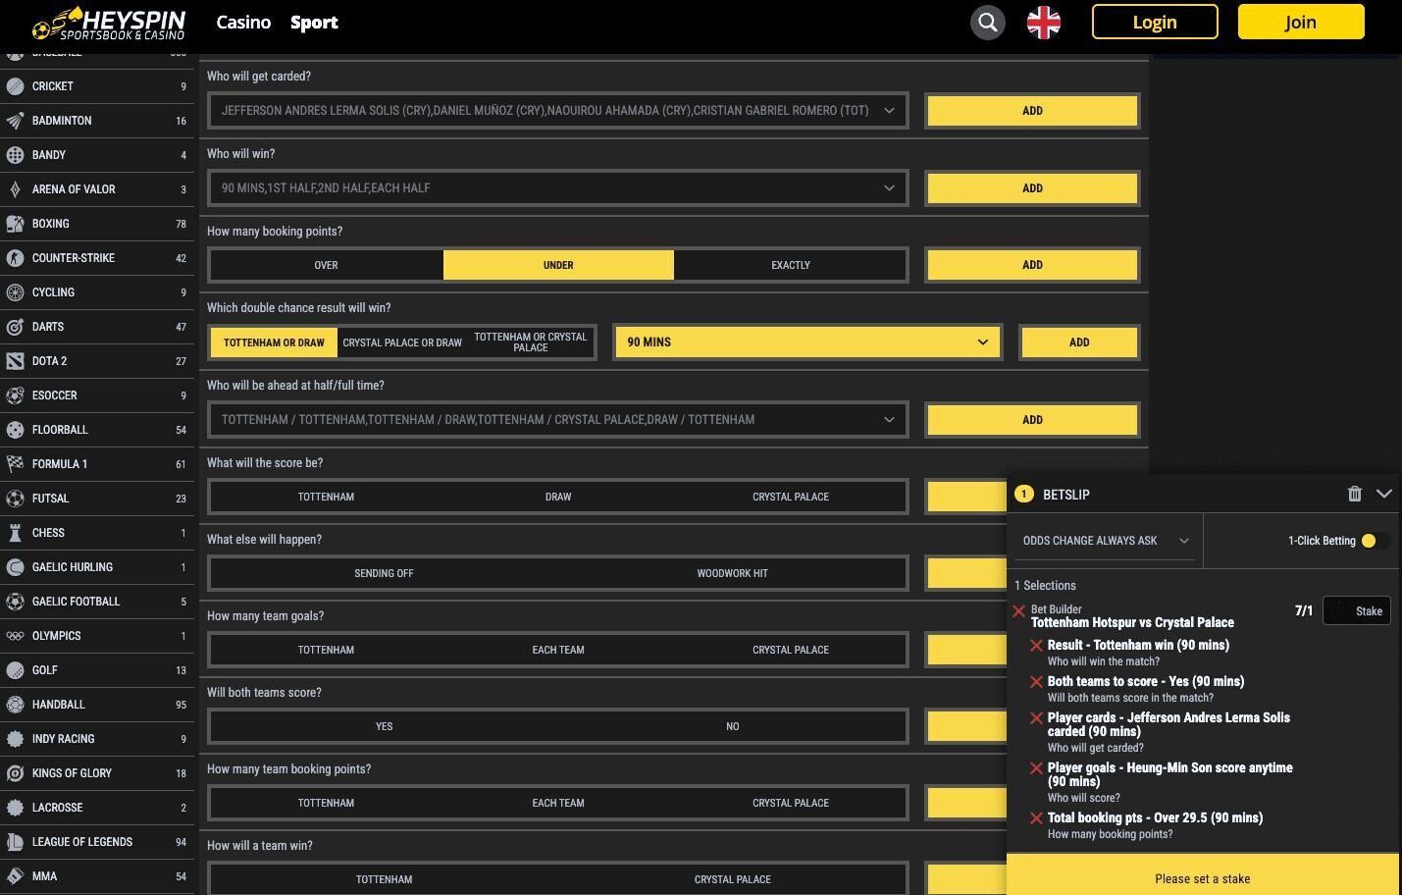Screen dimensions: 1402x895
Task: Select the Counter-Strike icon
Action: 15,258
